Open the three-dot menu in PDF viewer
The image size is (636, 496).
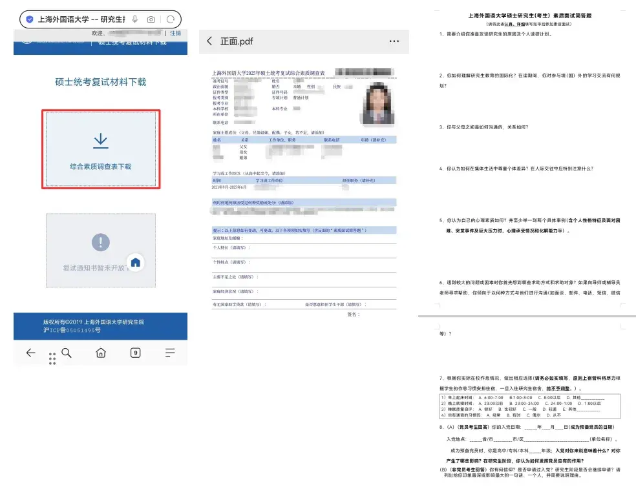click(394, 41)
